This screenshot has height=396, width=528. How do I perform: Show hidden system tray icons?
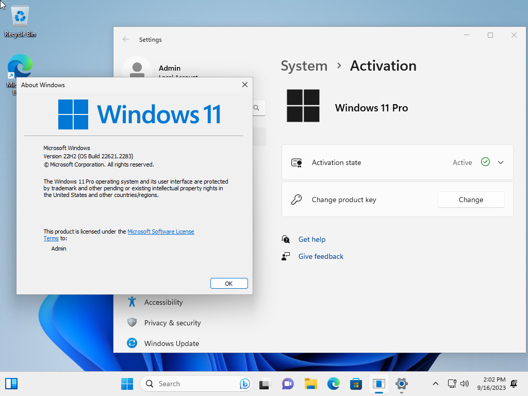pos(435,384)
